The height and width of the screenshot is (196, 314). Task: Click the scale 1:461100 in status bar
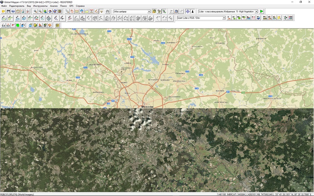point(222,194)
